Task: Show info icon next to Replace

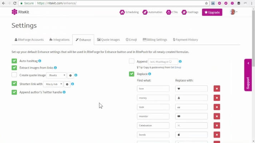Action: click(149, 74)
